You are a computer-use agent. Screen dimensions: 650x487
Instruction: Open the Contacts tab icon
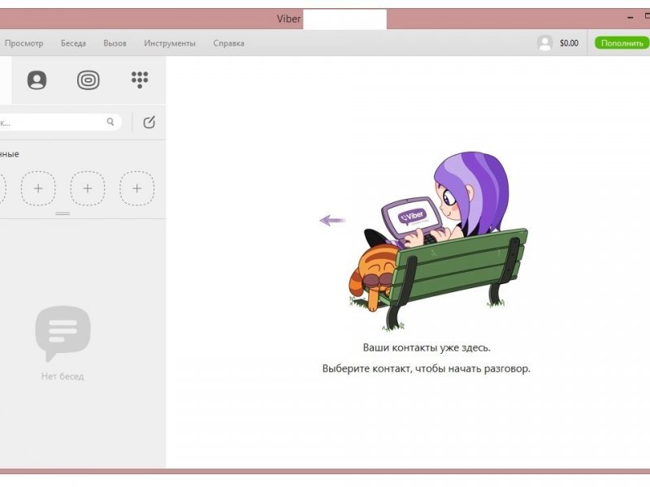(x=37, y=80)
